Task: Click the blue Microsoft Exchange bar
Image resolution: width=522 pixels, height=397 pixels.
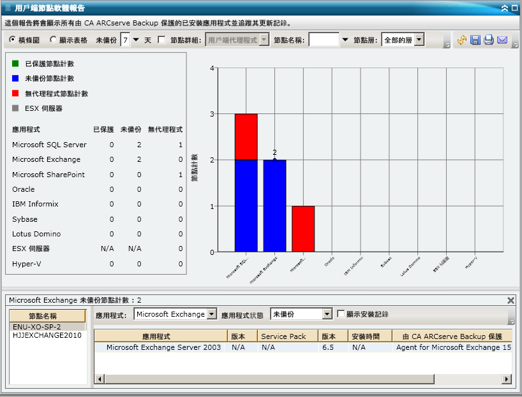Action: pyautogui.click(x=274, y=206)
